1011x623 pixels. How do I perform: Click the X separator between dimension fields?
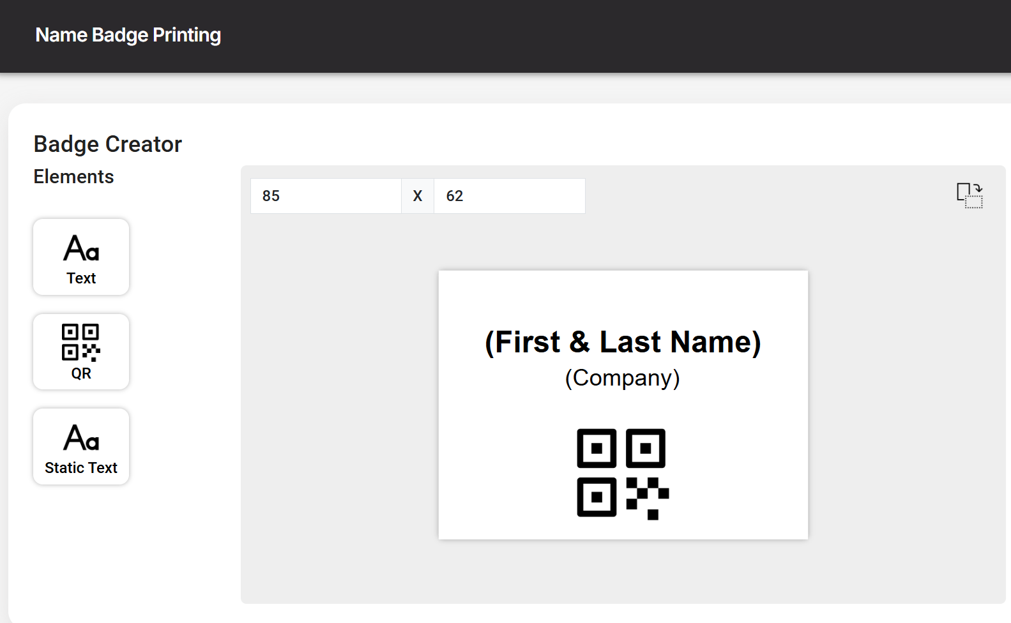coord(418,196)
